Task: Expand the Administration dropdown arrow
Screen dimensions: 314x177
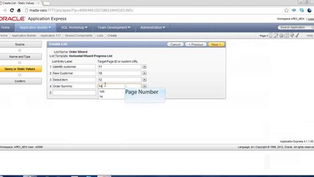Action: pos(163,28)
